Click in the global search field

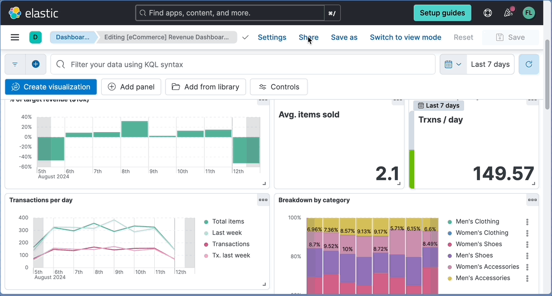[230, 13]
